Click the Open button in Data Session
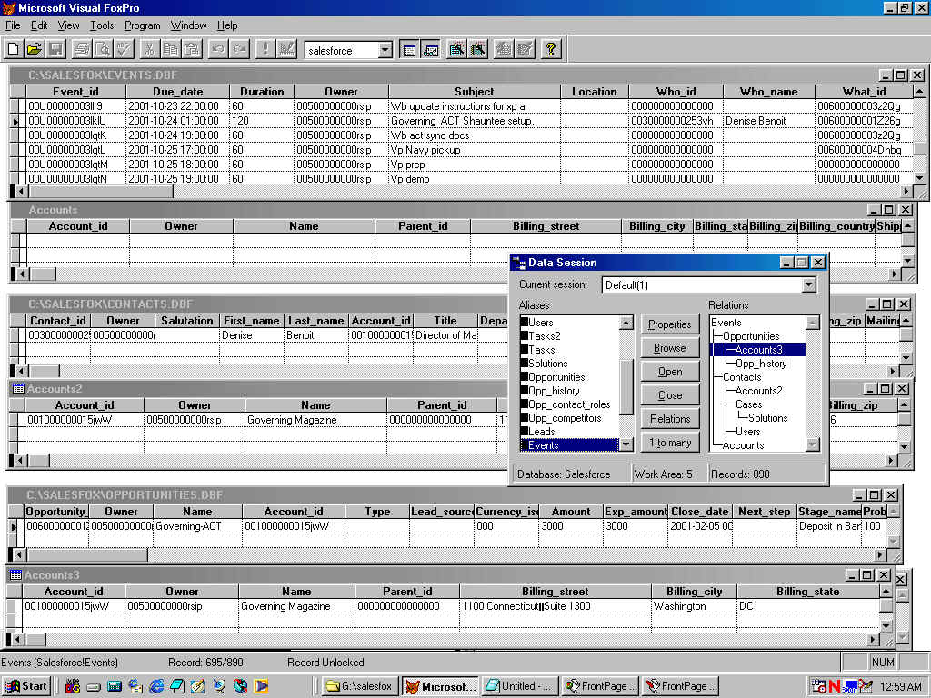Viewport: 931px width, 698px height. click(670, 372)
